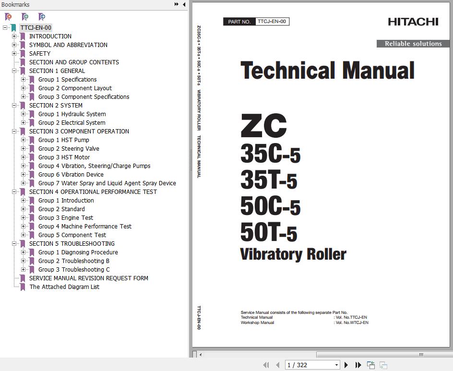Open Group 6 Vibration Device bookmark
Image resolution: width=453 pixels, height=371 pixels.
71,175
